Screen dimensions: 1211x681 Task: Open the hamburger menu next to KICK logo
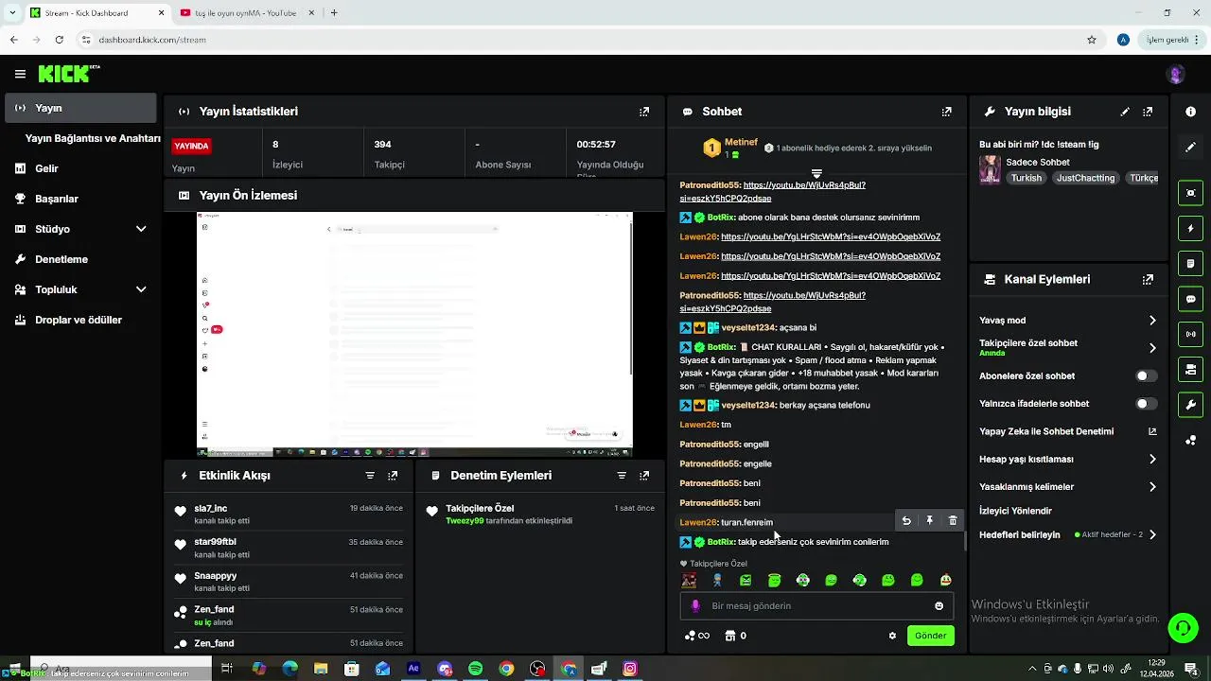coord(20,74)
